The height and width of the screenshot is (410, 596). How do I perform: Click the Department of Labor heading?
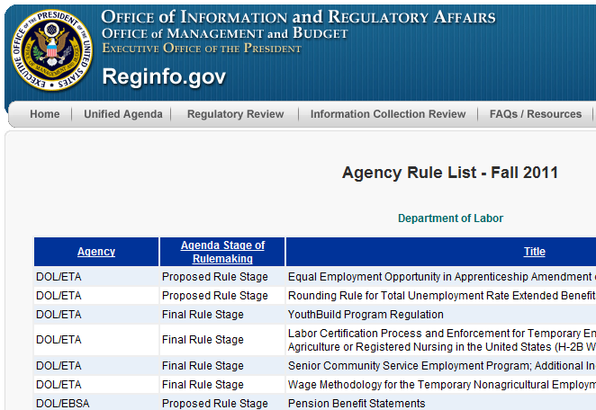click(x=450, y=218)
